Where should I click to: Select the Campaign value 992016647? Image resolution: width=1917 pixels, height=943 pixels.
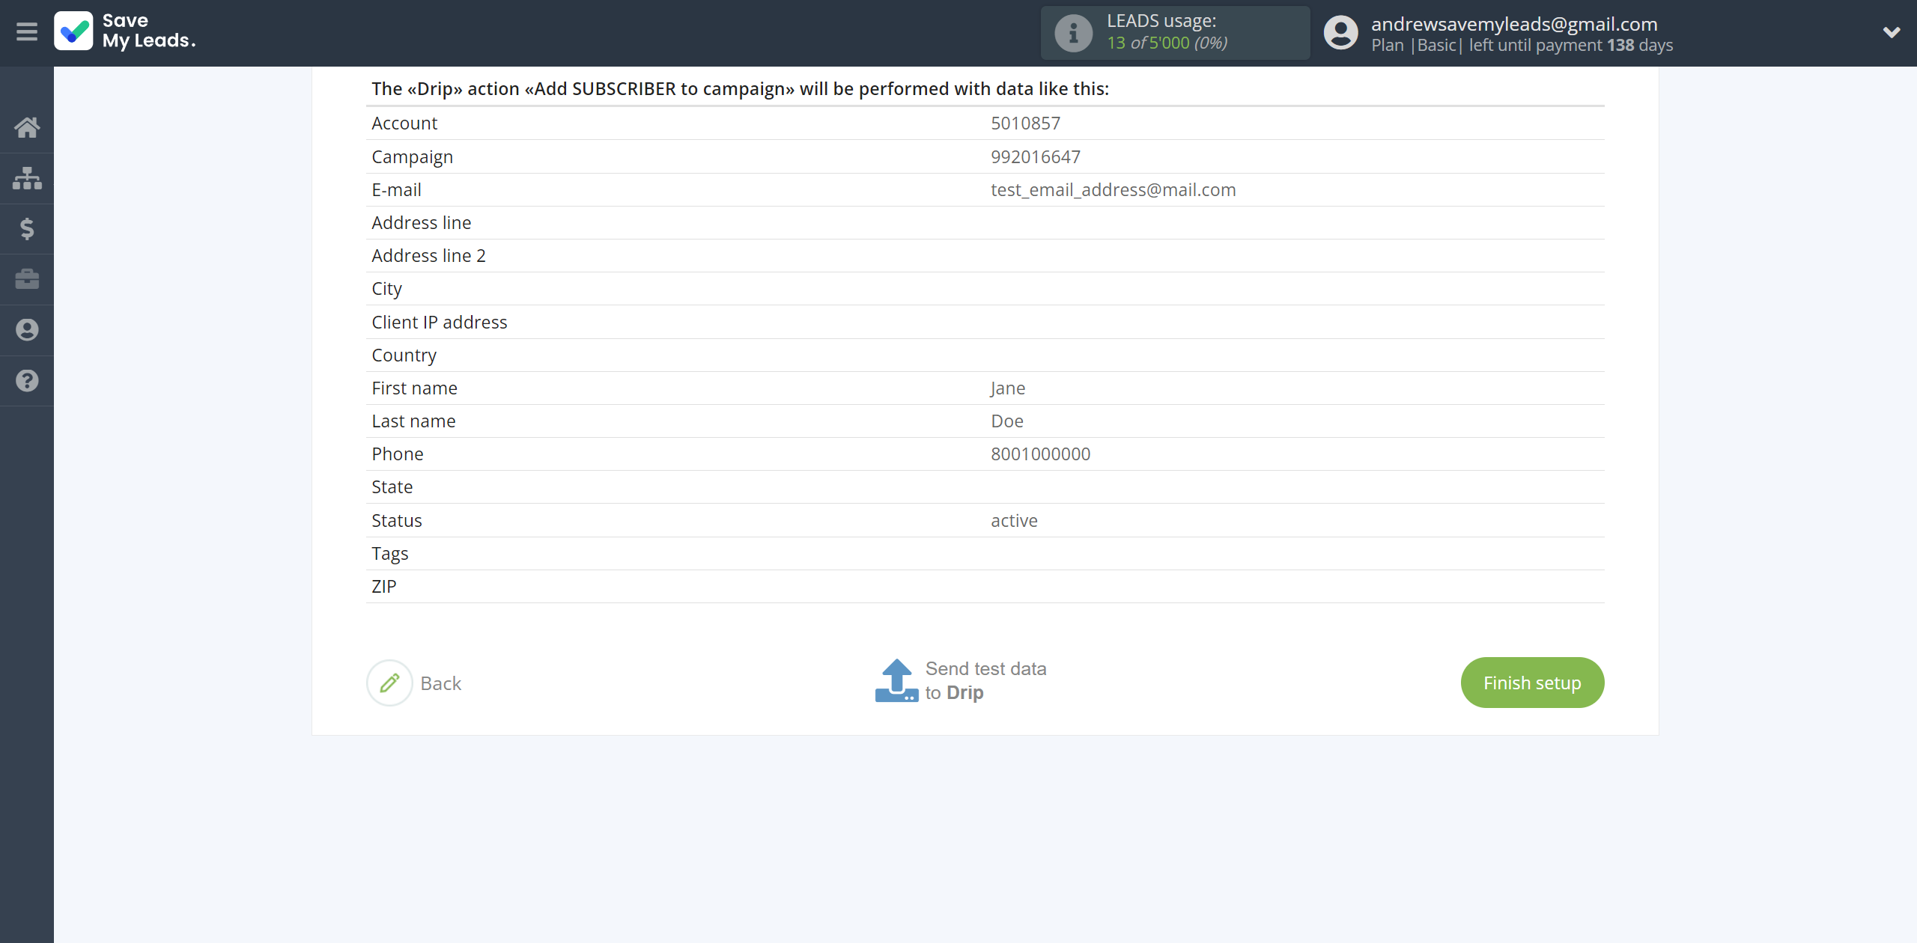1036,157
